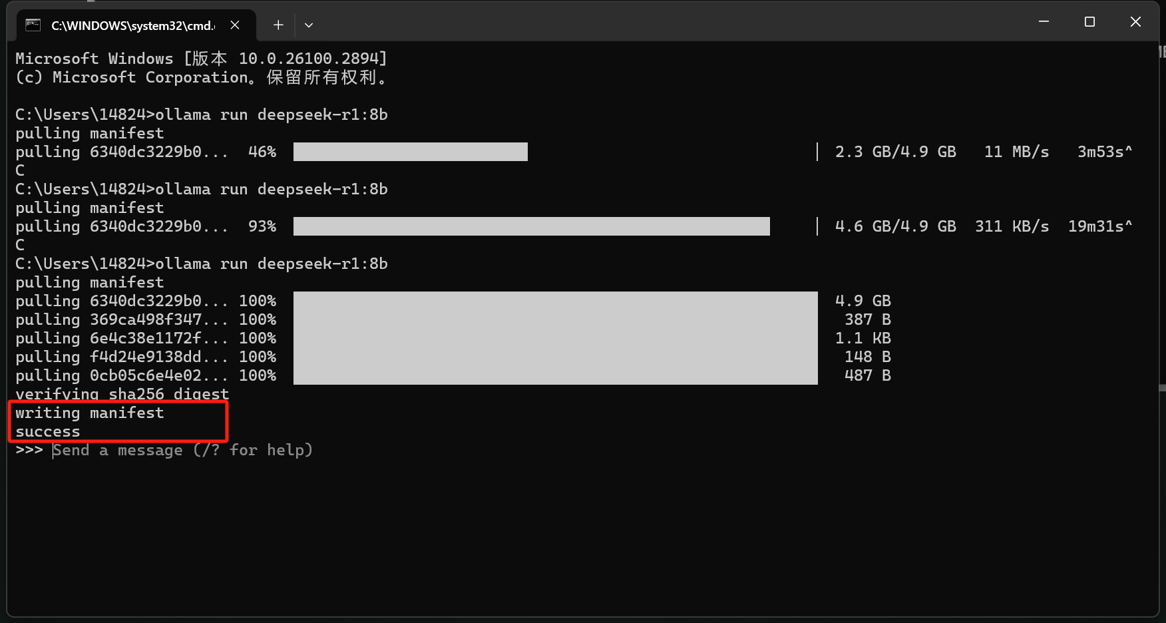Click the '46%' progress percentage

click(x=262, y=152)
